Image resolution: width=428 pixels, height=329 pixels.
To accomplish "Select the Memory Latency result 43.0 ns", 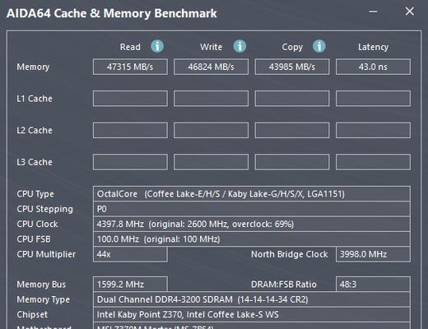I will pyautogui.click(x=373, y=67).
